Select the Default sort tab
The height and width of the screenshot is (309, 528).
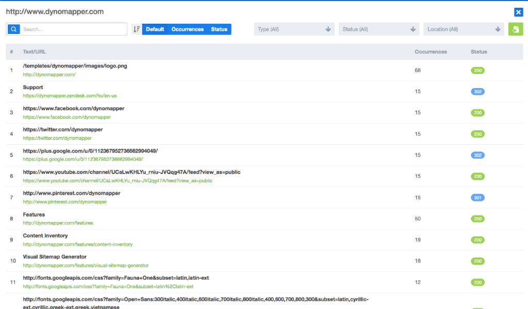click(x=155, y=29)
